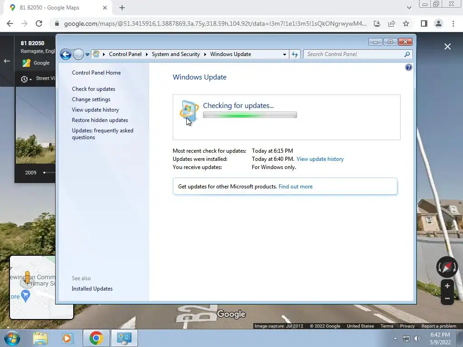Open Windows Media Player from taskbar
This screenshot has height=347, width=463.
pyautogui.click(x=67, y=338)
